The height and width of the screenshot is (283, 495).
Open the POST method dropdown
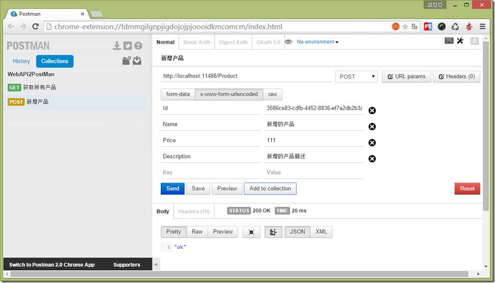[x=356, y=76]
